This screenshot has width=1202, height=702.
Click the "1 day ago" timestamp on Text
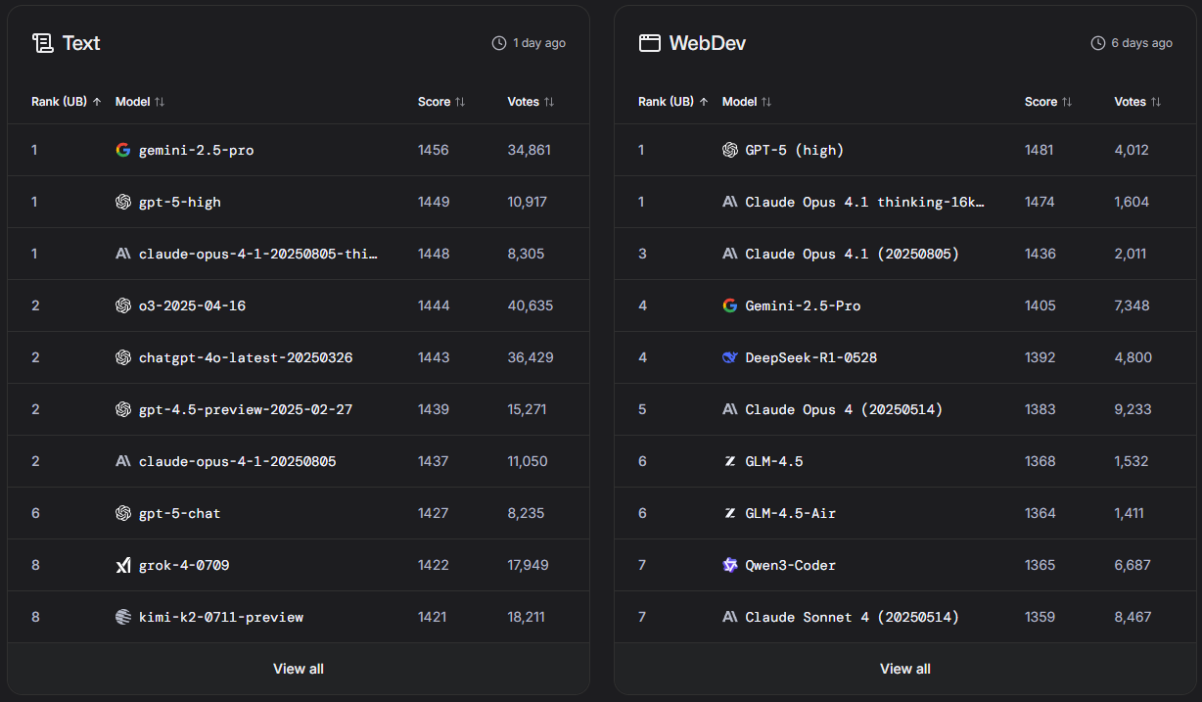pos(539,43)
